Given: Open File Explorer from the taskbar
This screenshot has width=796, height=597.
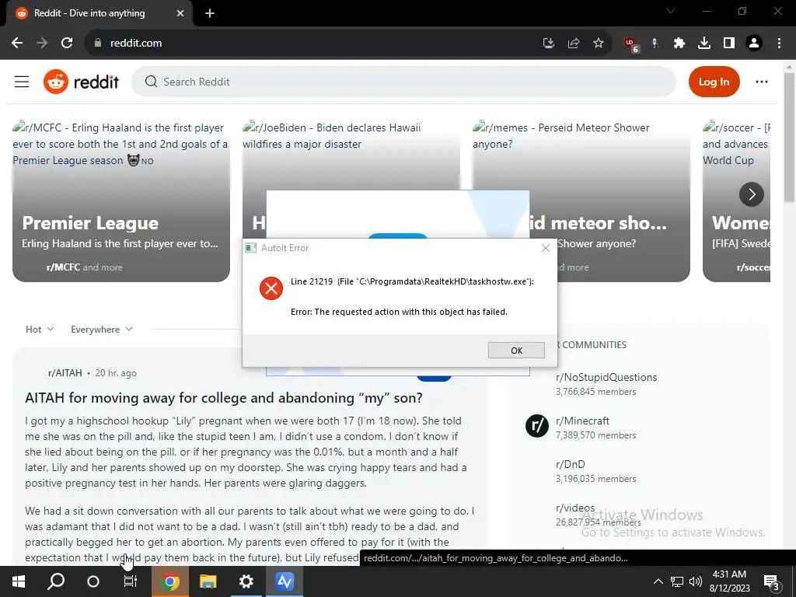Looking at the screenshot, I should click(208, 581).
